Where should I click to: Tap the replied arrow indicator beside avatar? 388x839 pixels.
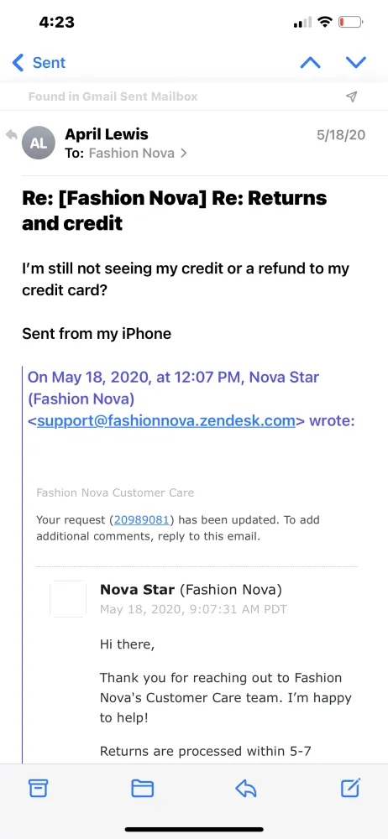pos(11,135)
